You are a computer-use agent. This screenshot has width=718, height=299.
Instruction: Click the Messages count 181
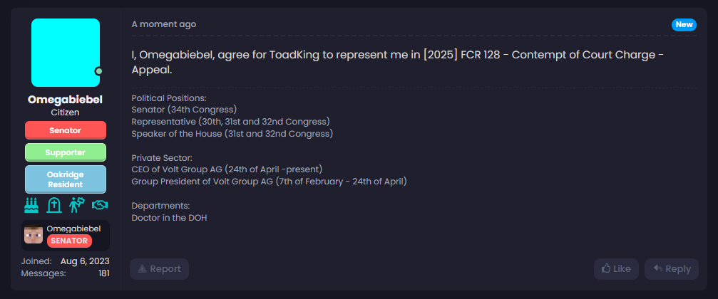tap(103, 273)
